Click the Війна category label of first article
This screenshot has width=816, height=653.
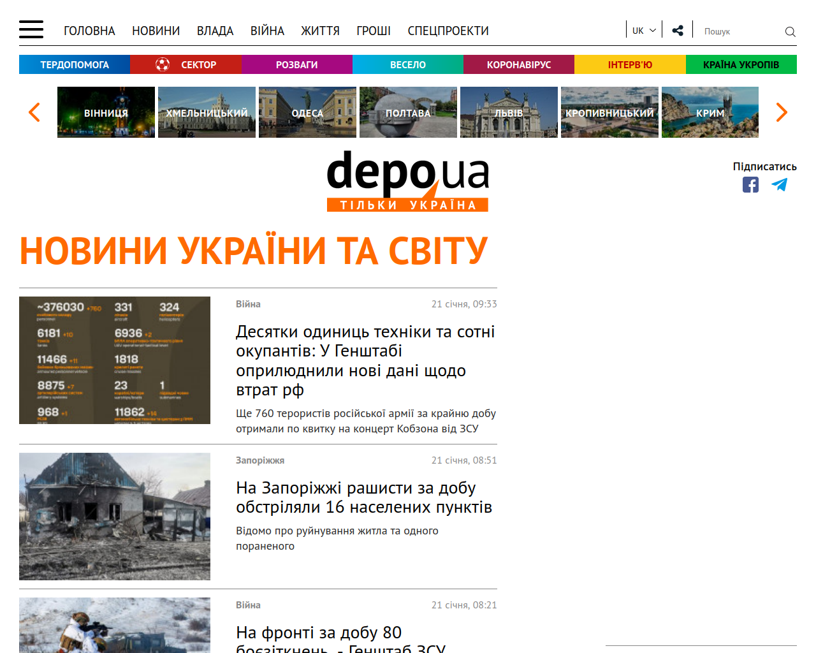[248, 304]
